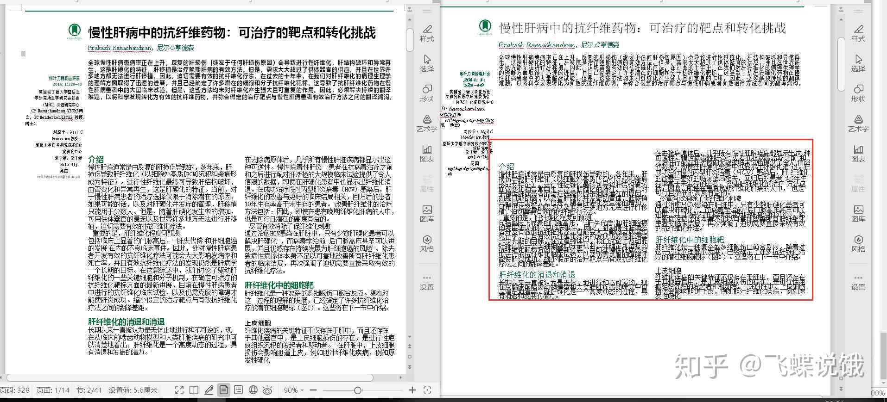887x402 pixels.
Task: Click zoom out minus button
Action: pos(313,390)
